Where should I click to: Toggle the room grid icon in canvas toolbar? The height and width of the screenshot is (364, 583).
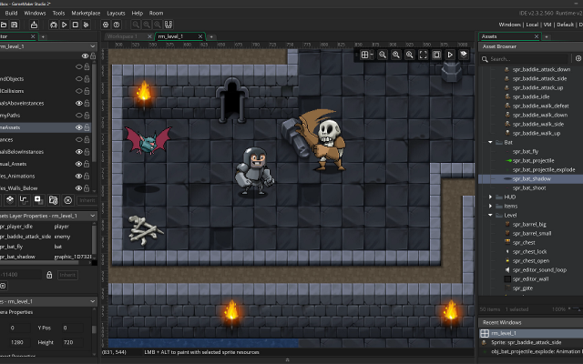364,55
